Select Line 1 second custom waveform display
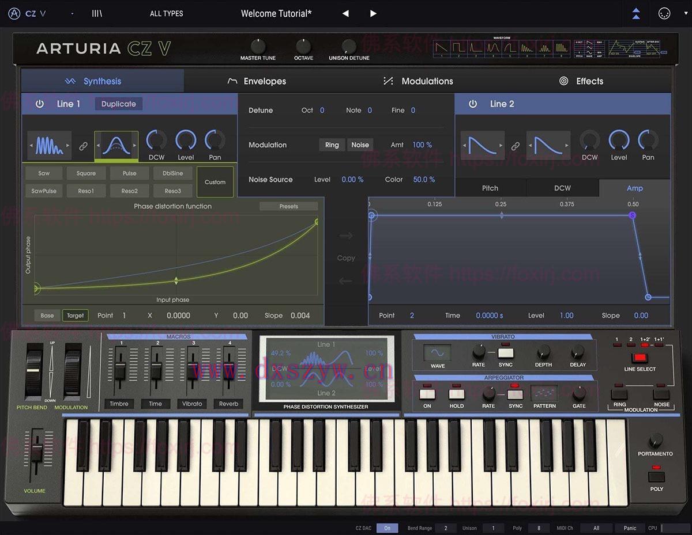 pos(116,146)
